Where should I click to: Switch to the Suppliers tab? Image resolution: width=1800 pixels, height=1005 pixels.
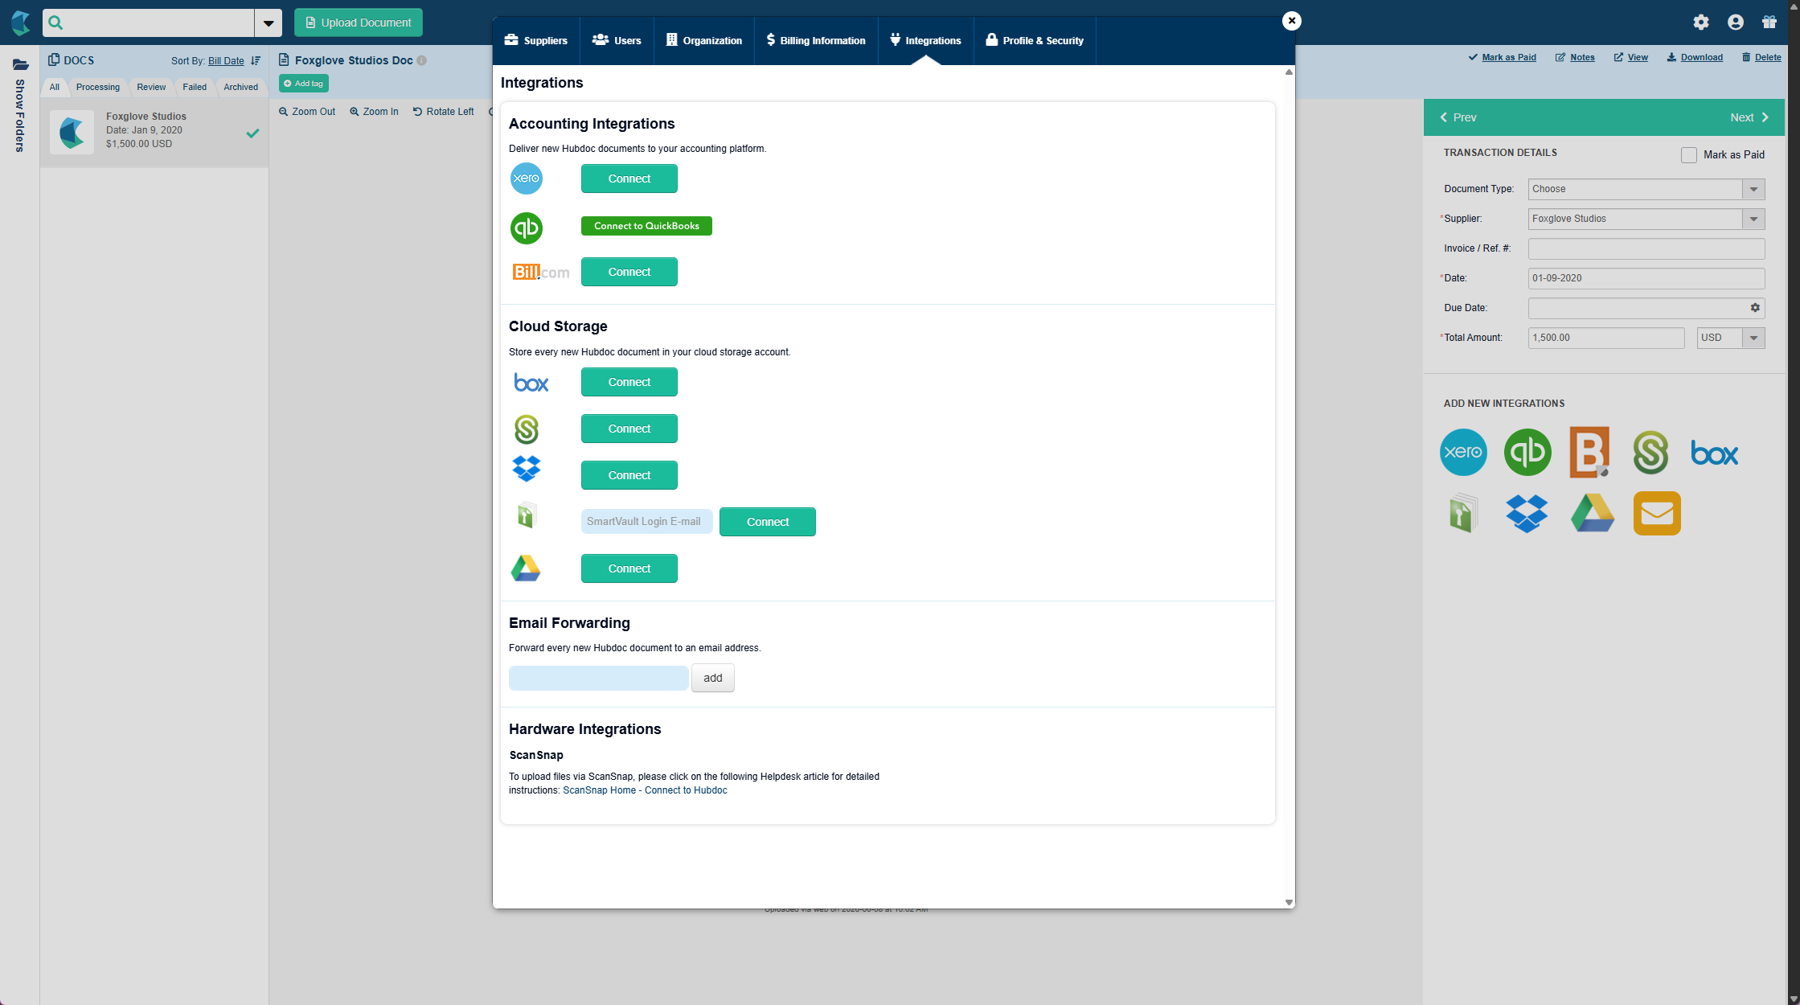536,40
